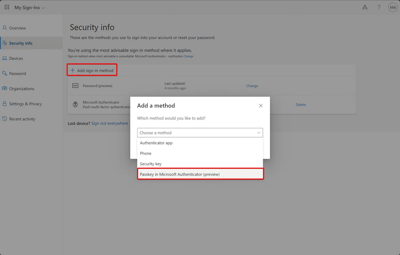Click the Add a method dialog title
Viewport: 400px width, 255px height.
coord(156,105)
